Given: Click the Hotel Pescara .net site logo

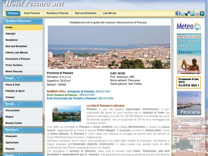Looking at the screenshot, I should [35, 3].
